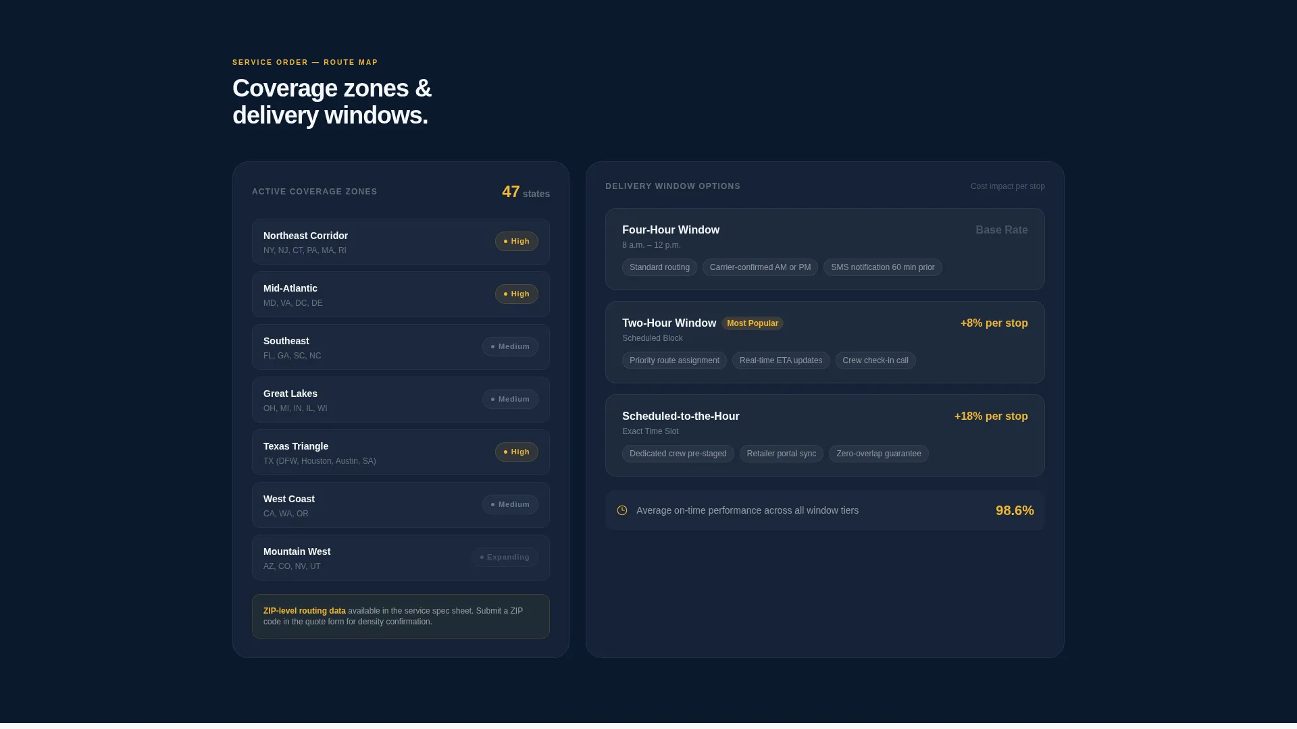This screenshot has height=729, width=1297.
Task: Click the 98.6% on-time performance value
Action: (1015, 510)
